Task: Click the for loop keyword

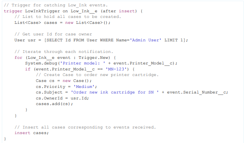Action: tap(18, 57)
